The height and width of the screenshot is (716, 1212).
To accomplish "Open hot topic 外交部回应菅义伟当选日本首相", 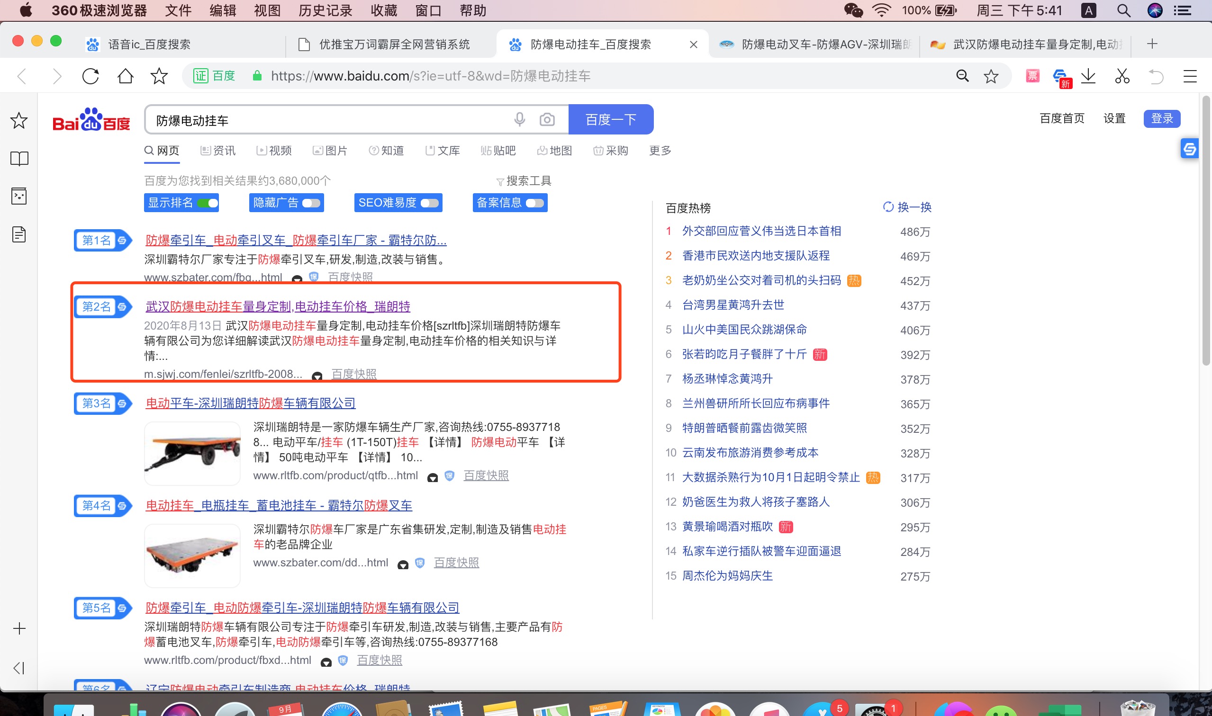I will [x=761, y=231].
